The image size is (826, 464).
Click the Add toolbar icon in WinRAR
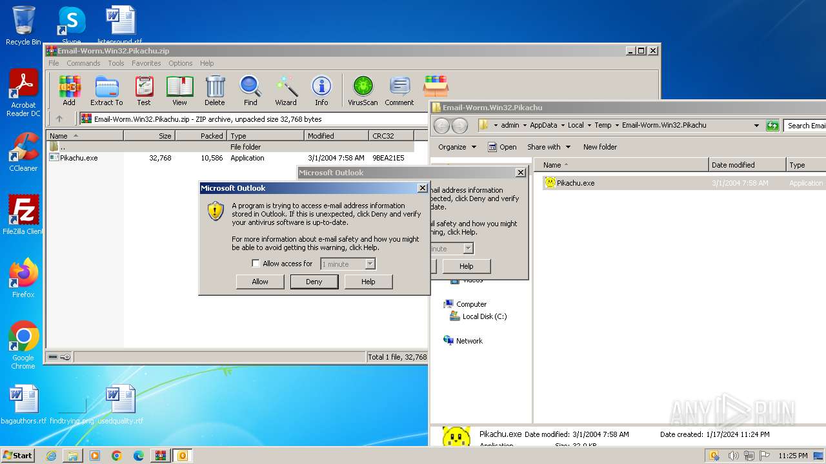point(69,91)
